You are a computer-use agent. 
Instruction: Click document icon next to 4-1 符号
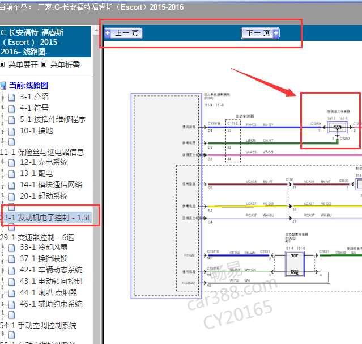tap(12, 108)
